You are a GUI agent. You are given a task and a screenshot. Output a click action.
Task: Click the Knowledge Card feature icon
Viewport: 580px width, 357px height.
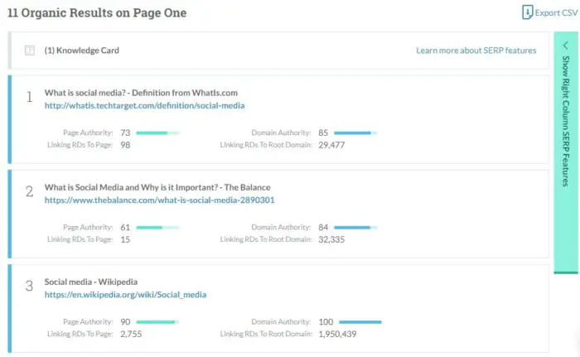30,51
